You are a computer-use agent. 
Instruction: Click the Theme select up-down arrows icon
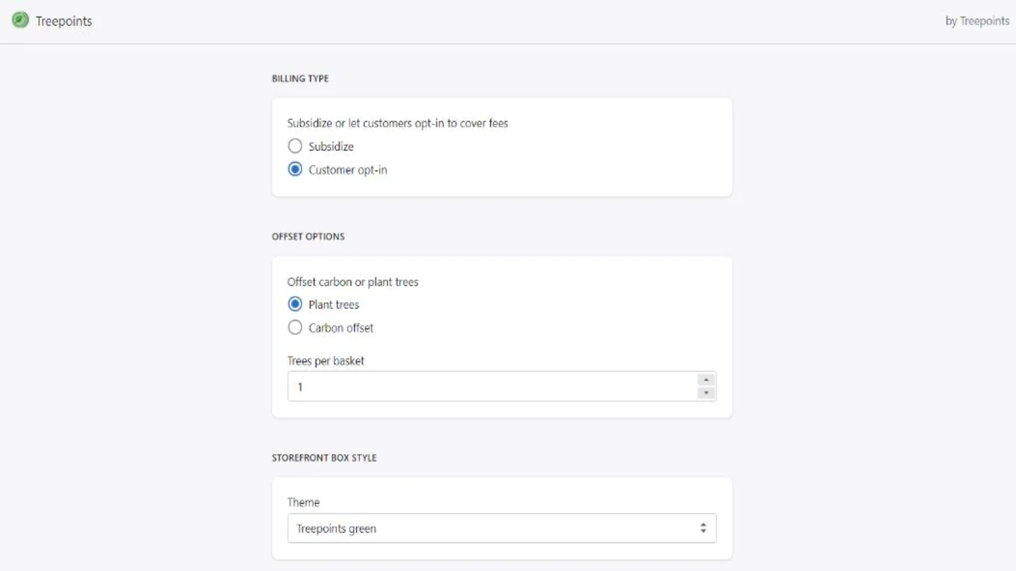coord(703,528)
